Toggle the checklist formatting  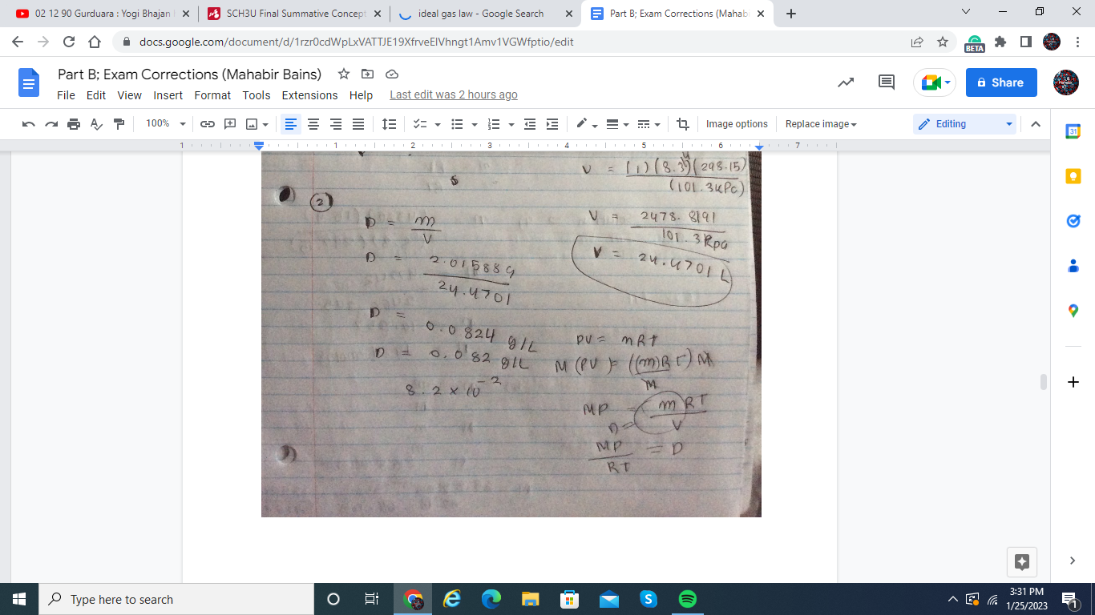[x=419, y=123]
